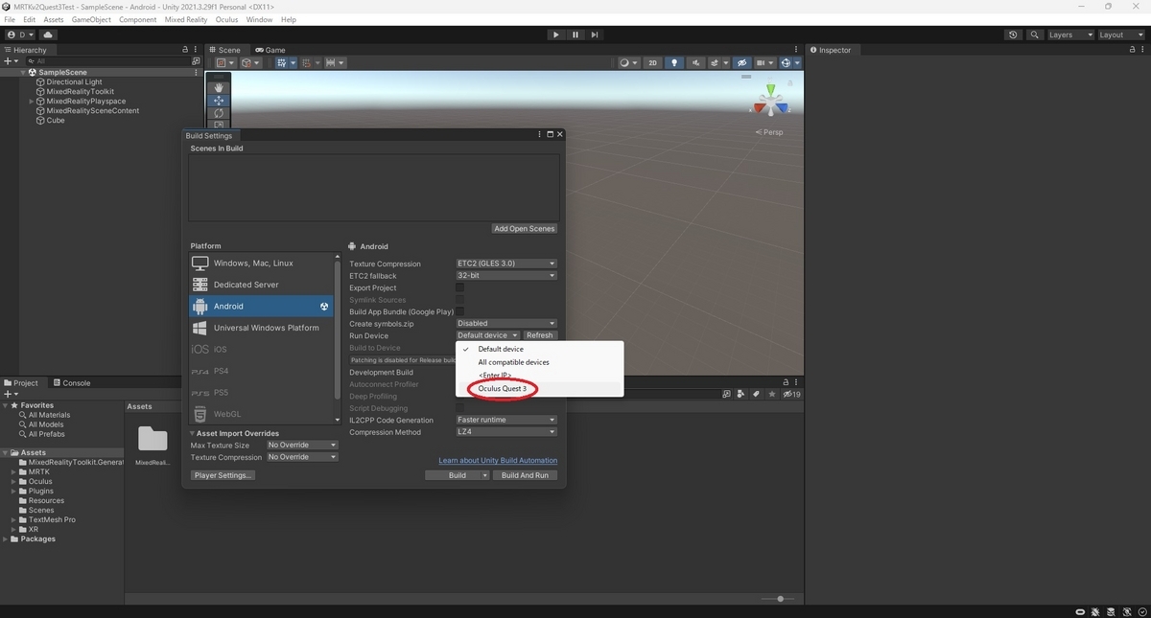The image size is (1151, 618).
Task: Click the Build button
Action: (x=458, y=475)
